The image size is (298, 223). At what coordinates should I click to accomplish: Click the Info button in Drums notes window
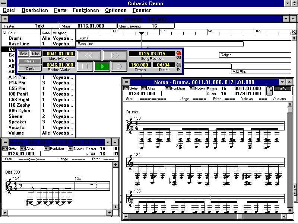click(x=282, y=88)
